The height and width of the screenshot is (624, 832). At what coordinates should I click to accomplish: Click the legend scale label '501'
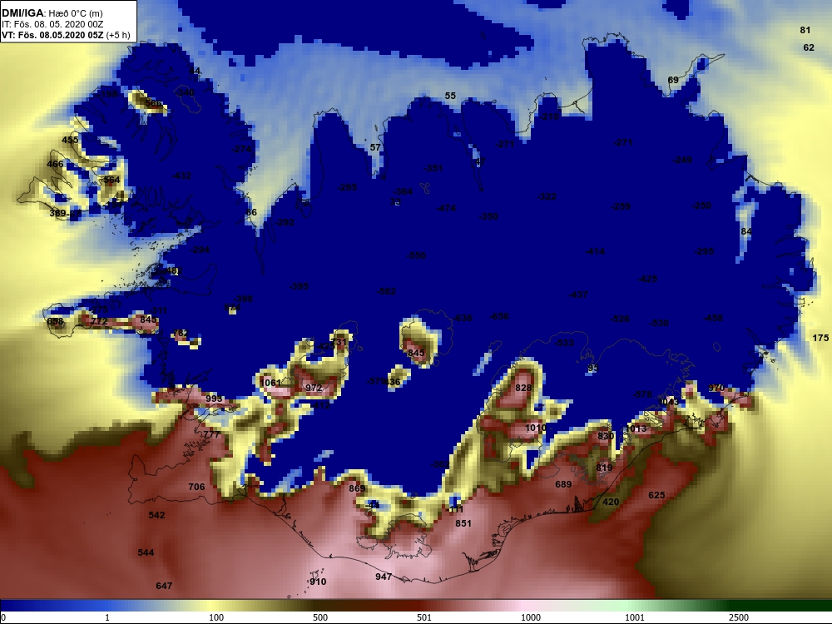[x=424, y=617]
